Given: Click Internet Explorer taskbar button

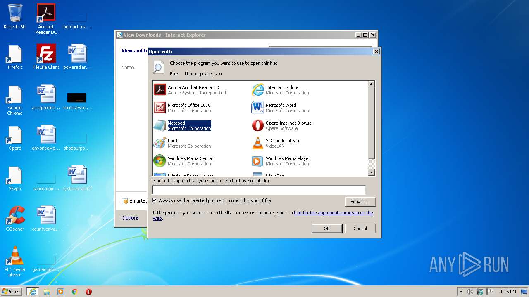Looking at the screenshot, I should (x=33, y=291).
